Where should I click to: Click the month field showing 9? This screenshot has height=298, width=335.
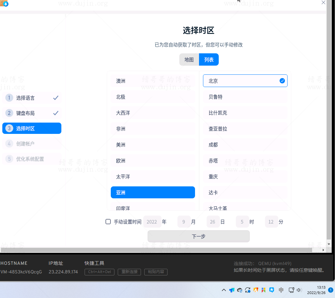pyautogui.click(x=184, y=222)
